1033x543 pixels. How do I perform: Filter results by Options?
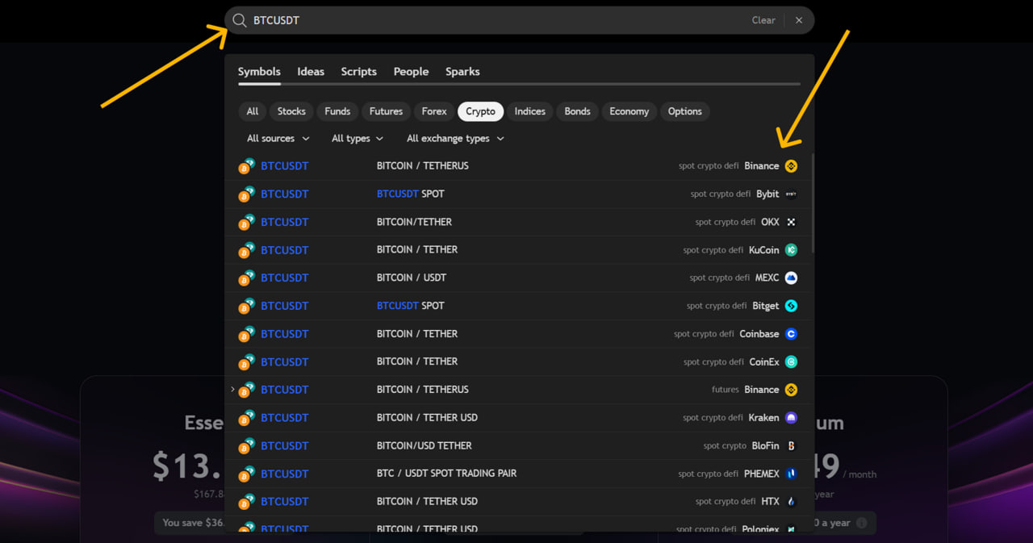tap(685, 111)
